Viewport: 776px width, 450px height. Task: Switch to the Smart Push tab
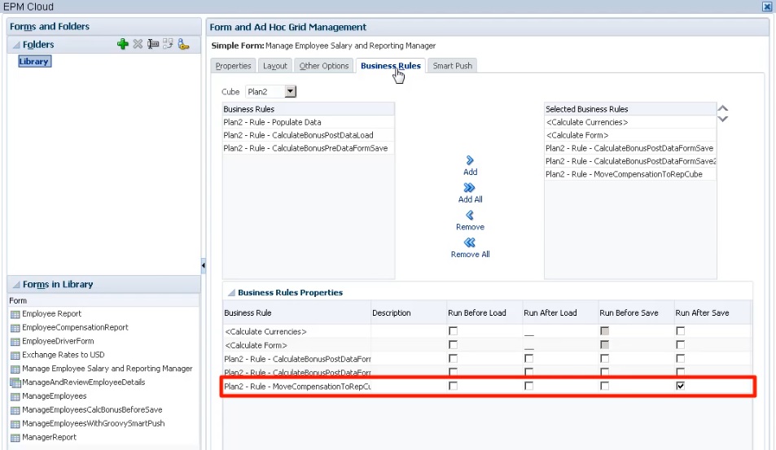453,66
